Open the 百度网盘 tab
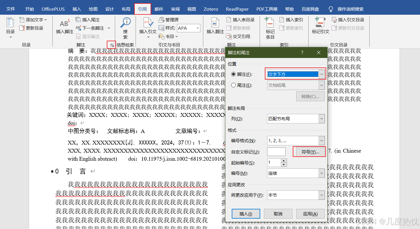The image size is (420, 229). pos(310,9)
